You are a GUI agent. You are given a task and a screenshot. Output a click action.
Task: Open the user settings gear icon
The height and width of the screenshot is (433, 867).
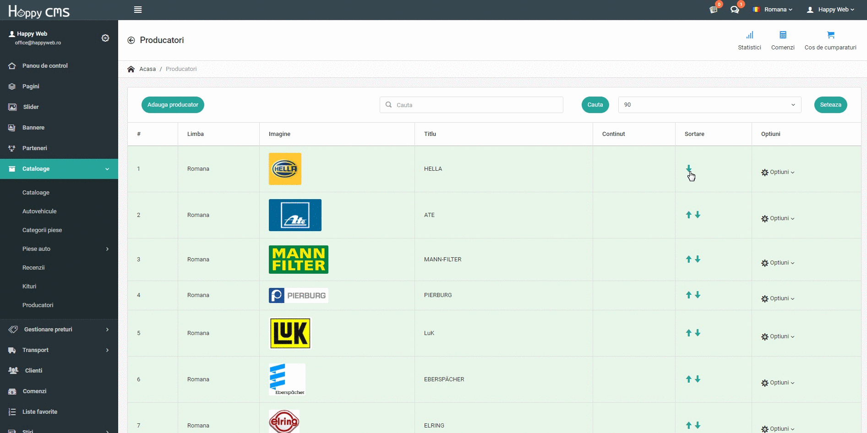pos(105,38)
